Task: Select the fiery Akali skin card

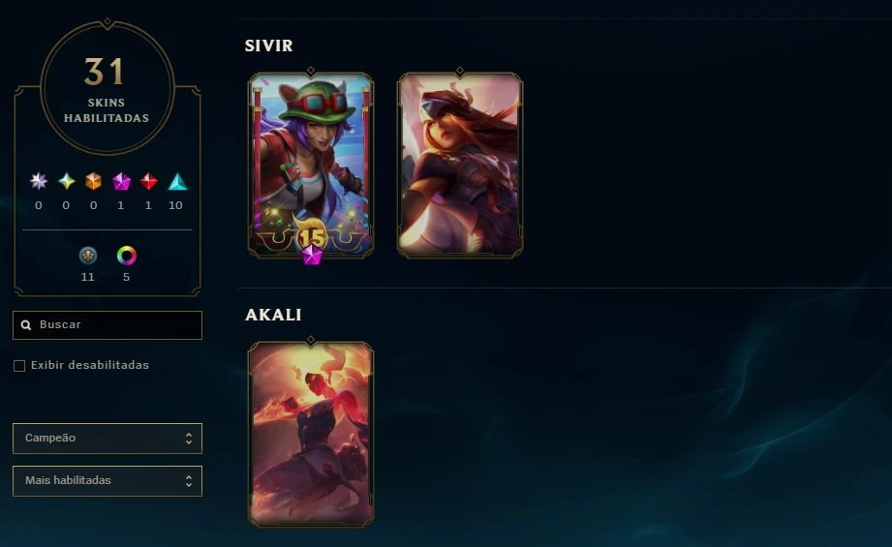Action: (x=311, y=435)
